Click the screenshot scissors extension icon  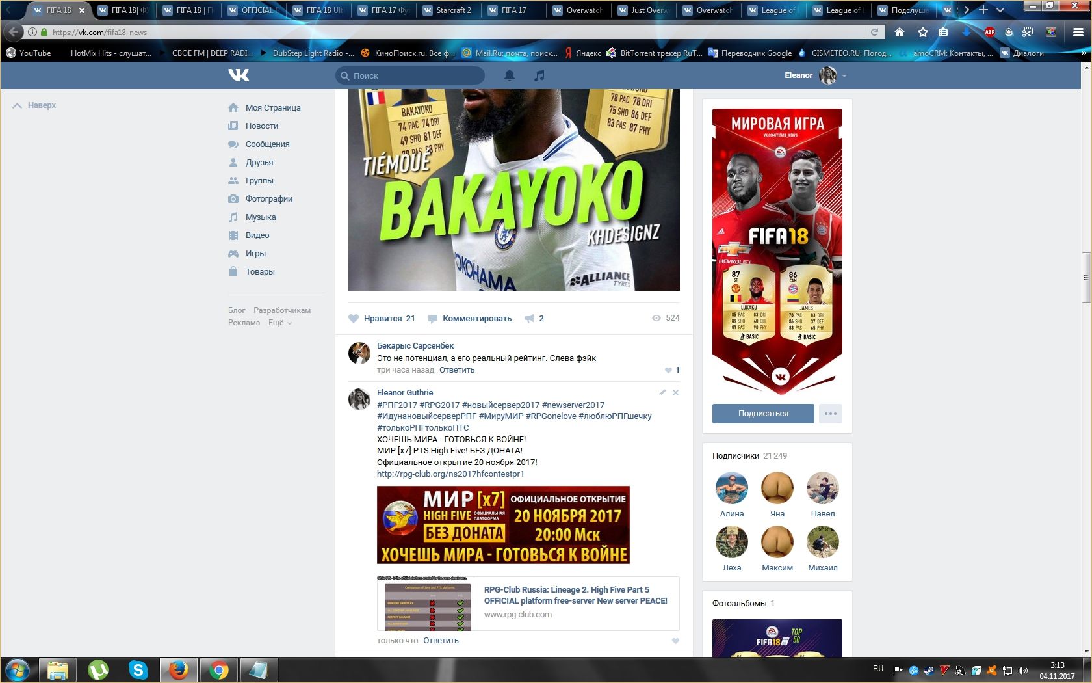(x=1028, y=32)
